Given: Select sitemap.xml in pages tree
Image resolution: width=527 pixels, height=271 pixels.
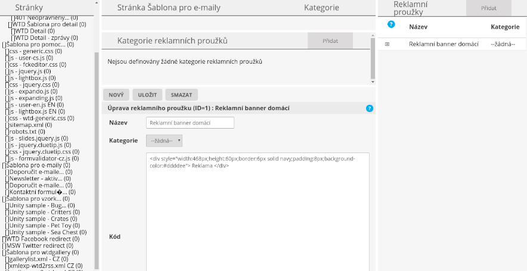Looking at the screenshot, I should [x=30, y=125].
